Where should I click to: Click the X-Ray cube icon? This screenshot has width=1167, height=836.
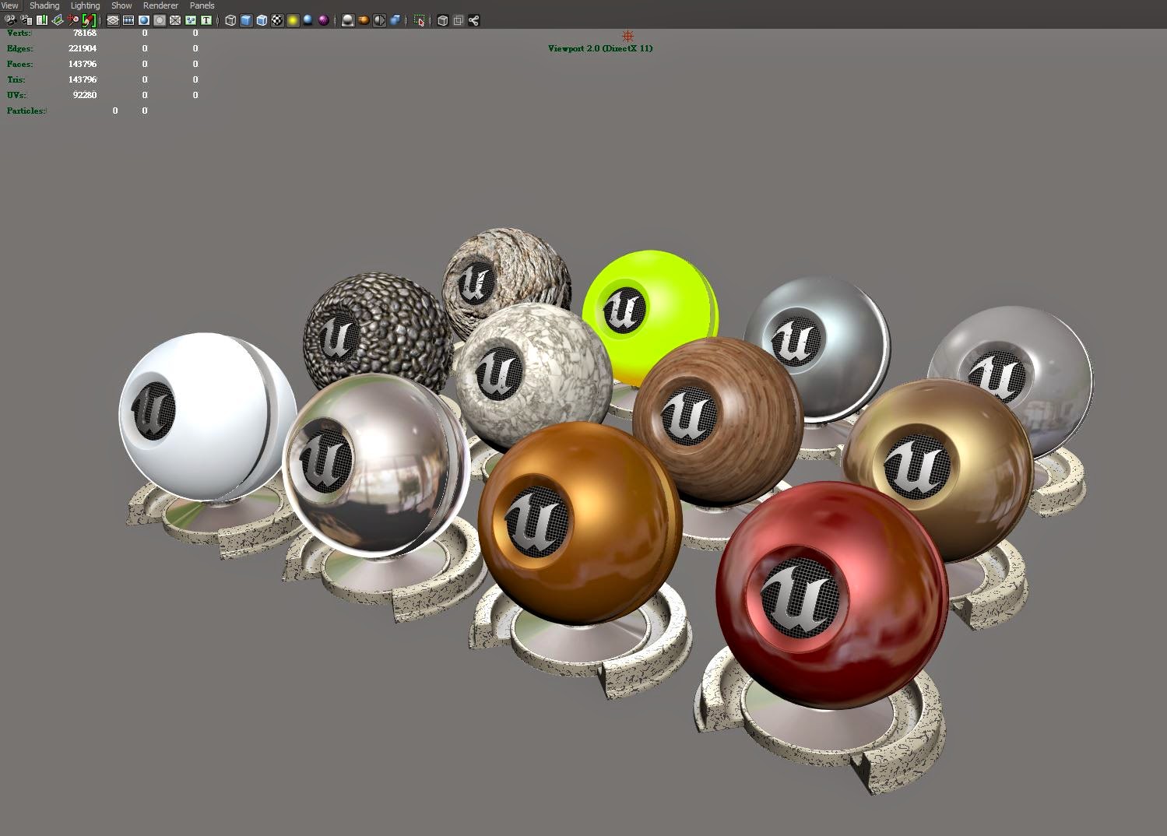443,20
